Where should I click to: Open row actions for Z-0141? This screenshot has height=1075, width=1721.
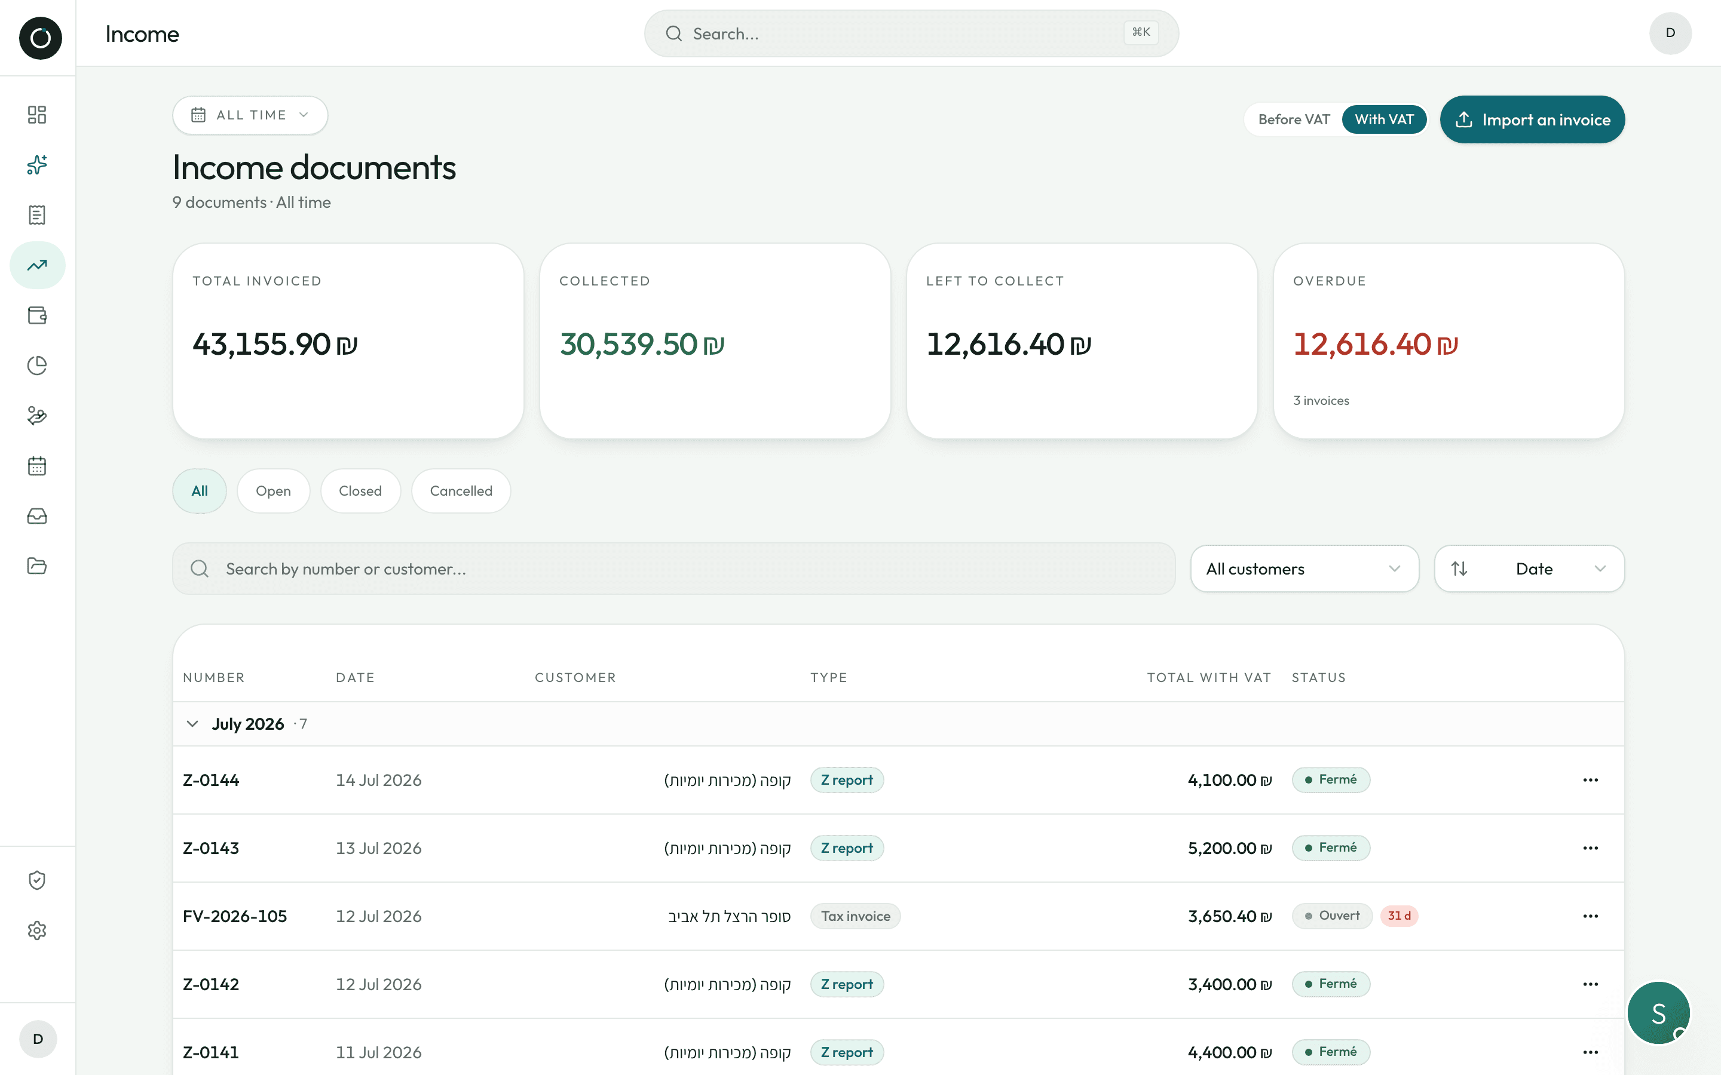point(1590,1052)
